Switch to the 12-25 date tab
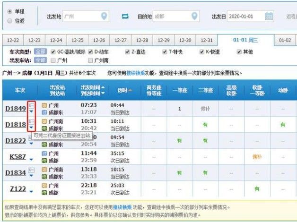 (78, 40)
